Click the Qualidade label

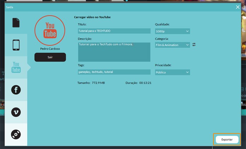click(x=162, y=24)
